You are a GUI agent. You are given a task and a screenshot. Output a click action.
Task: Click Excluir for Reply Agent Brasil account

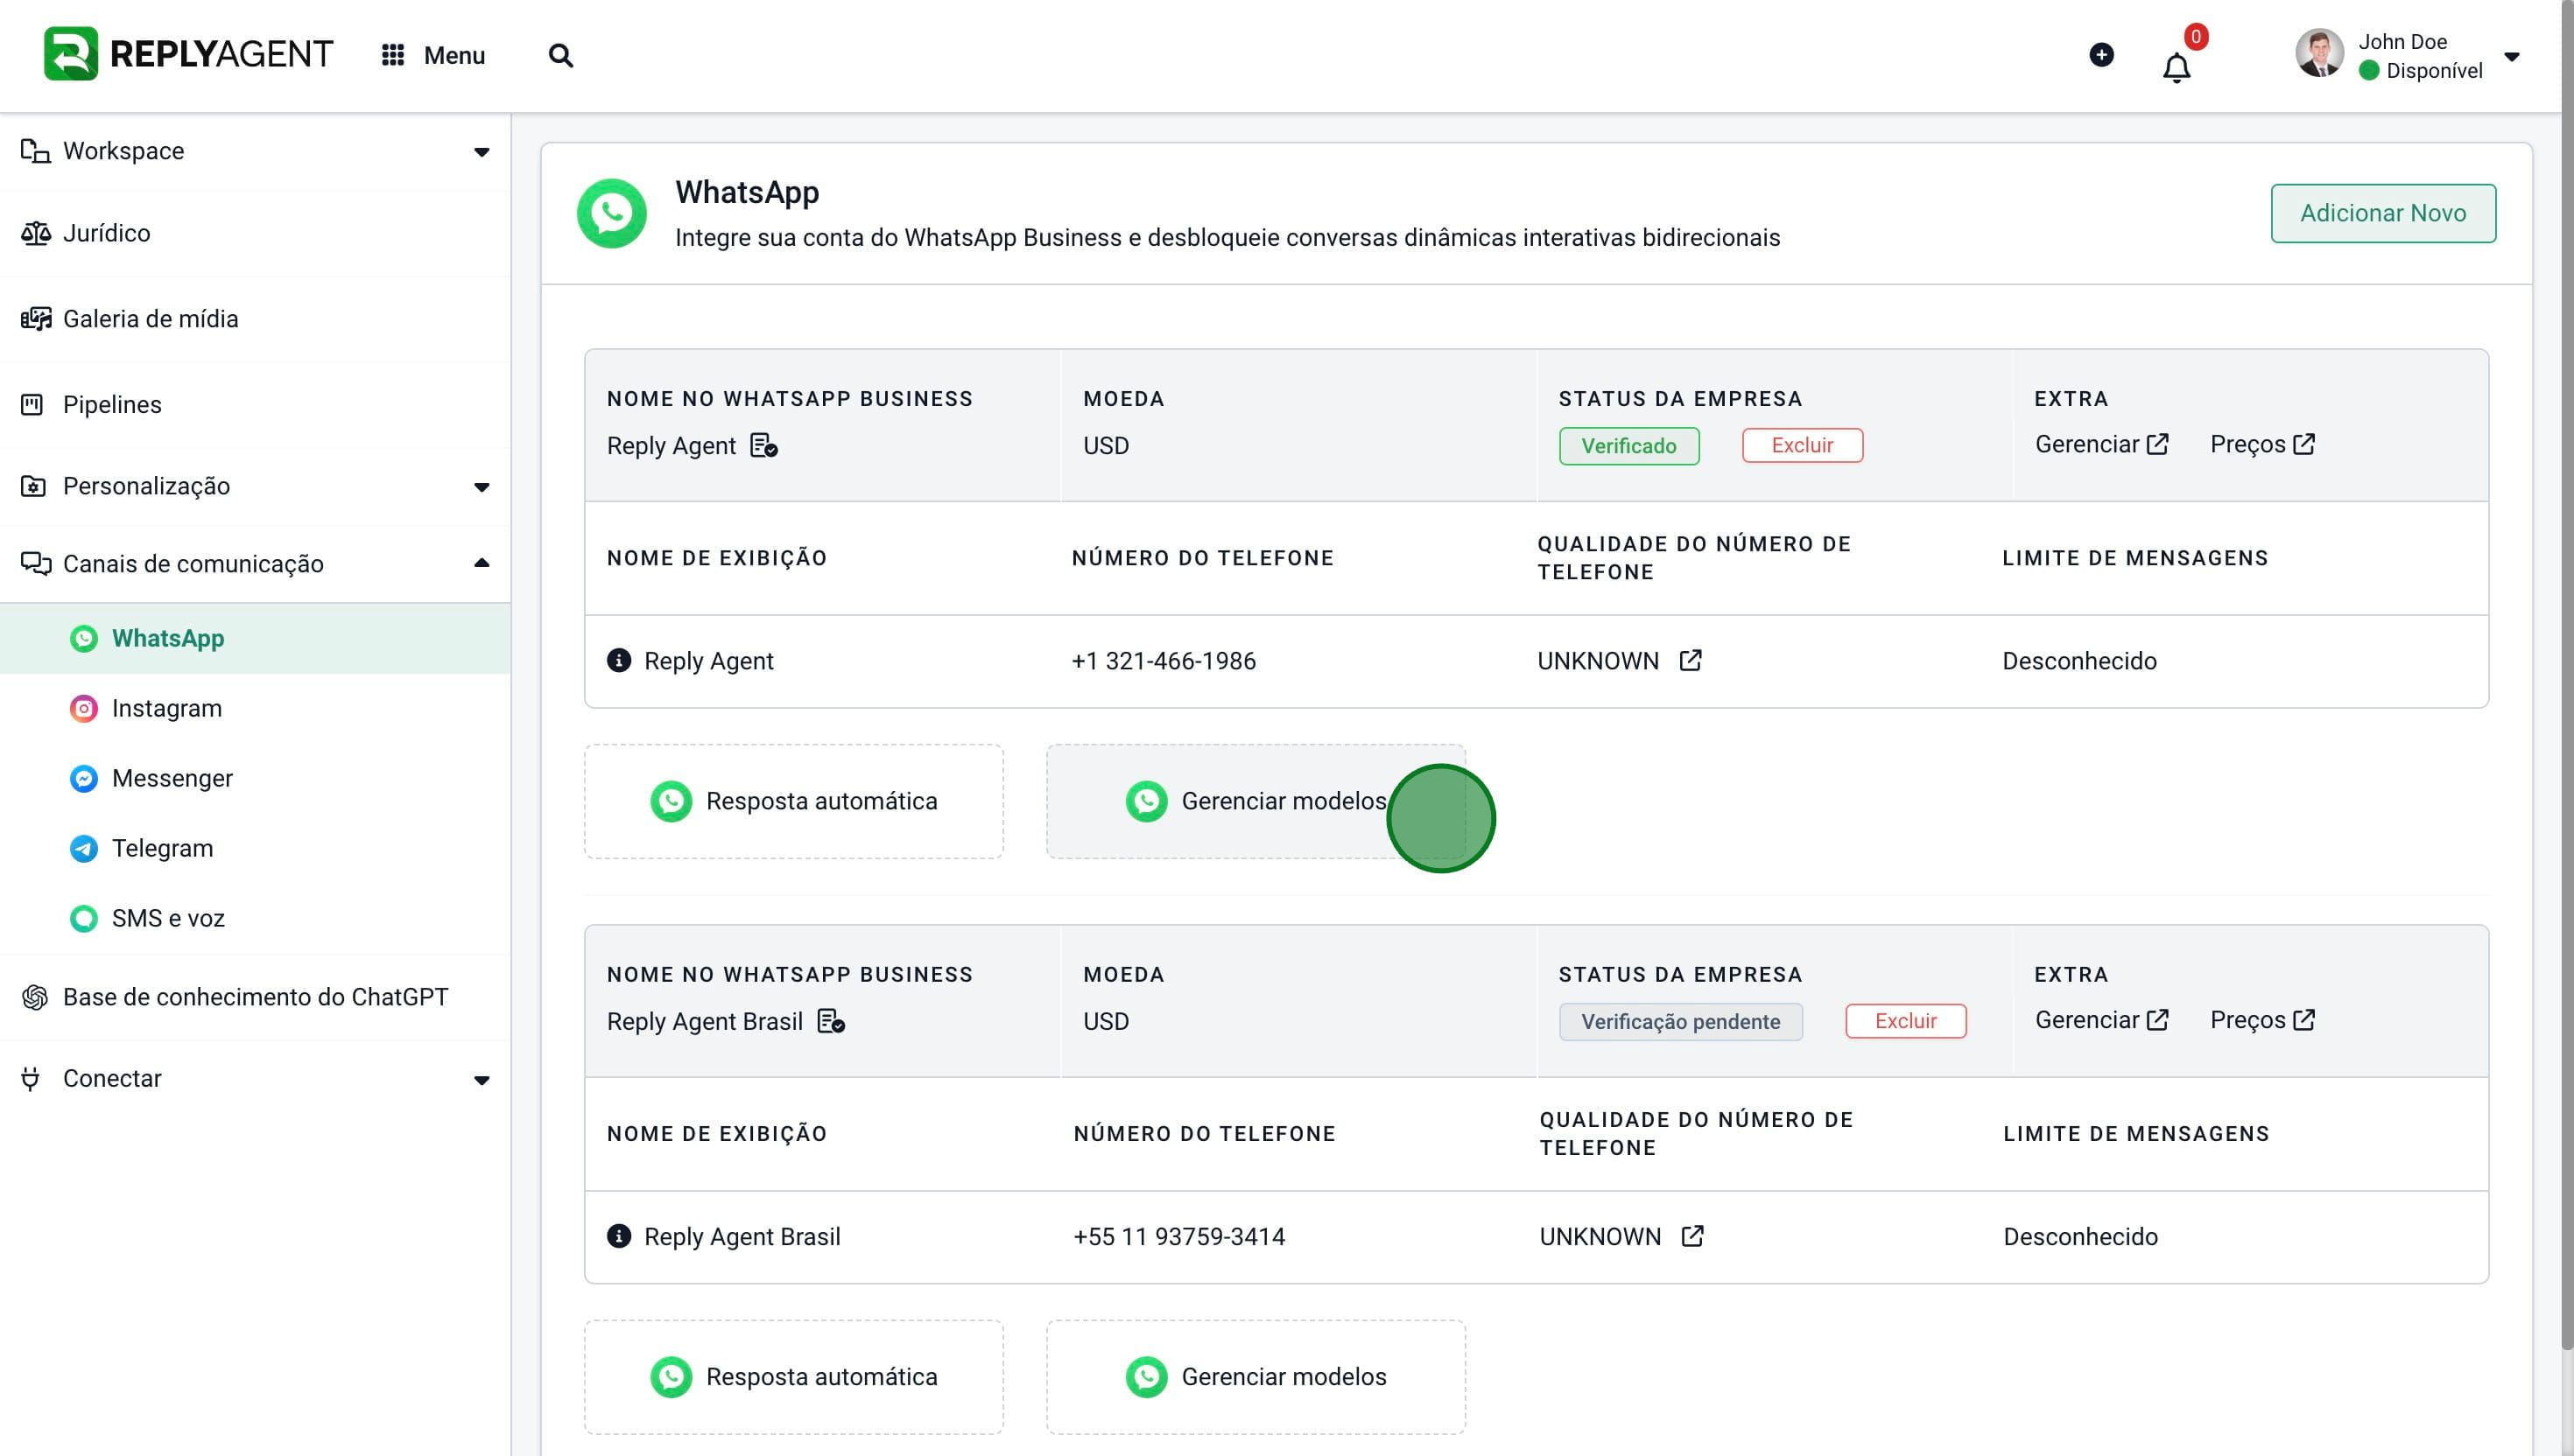coord(1906,1021)
